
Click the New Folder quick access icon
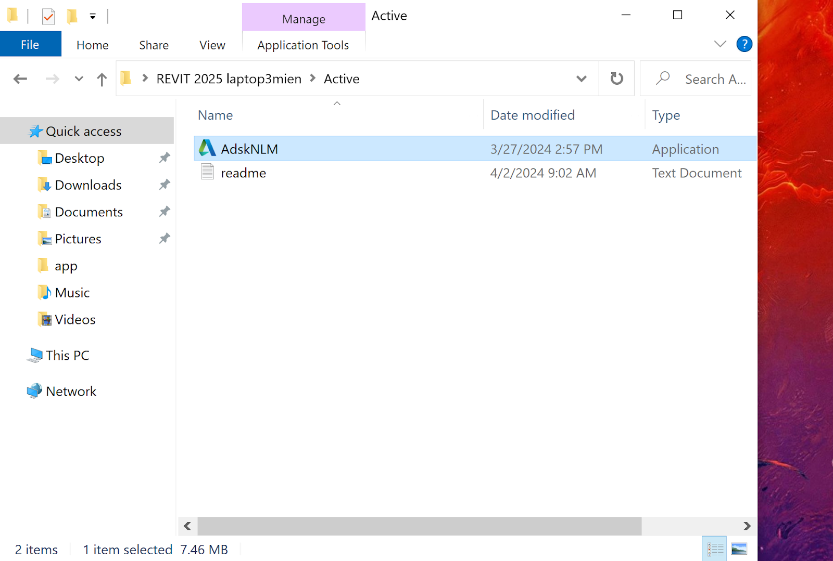[72, 17]
